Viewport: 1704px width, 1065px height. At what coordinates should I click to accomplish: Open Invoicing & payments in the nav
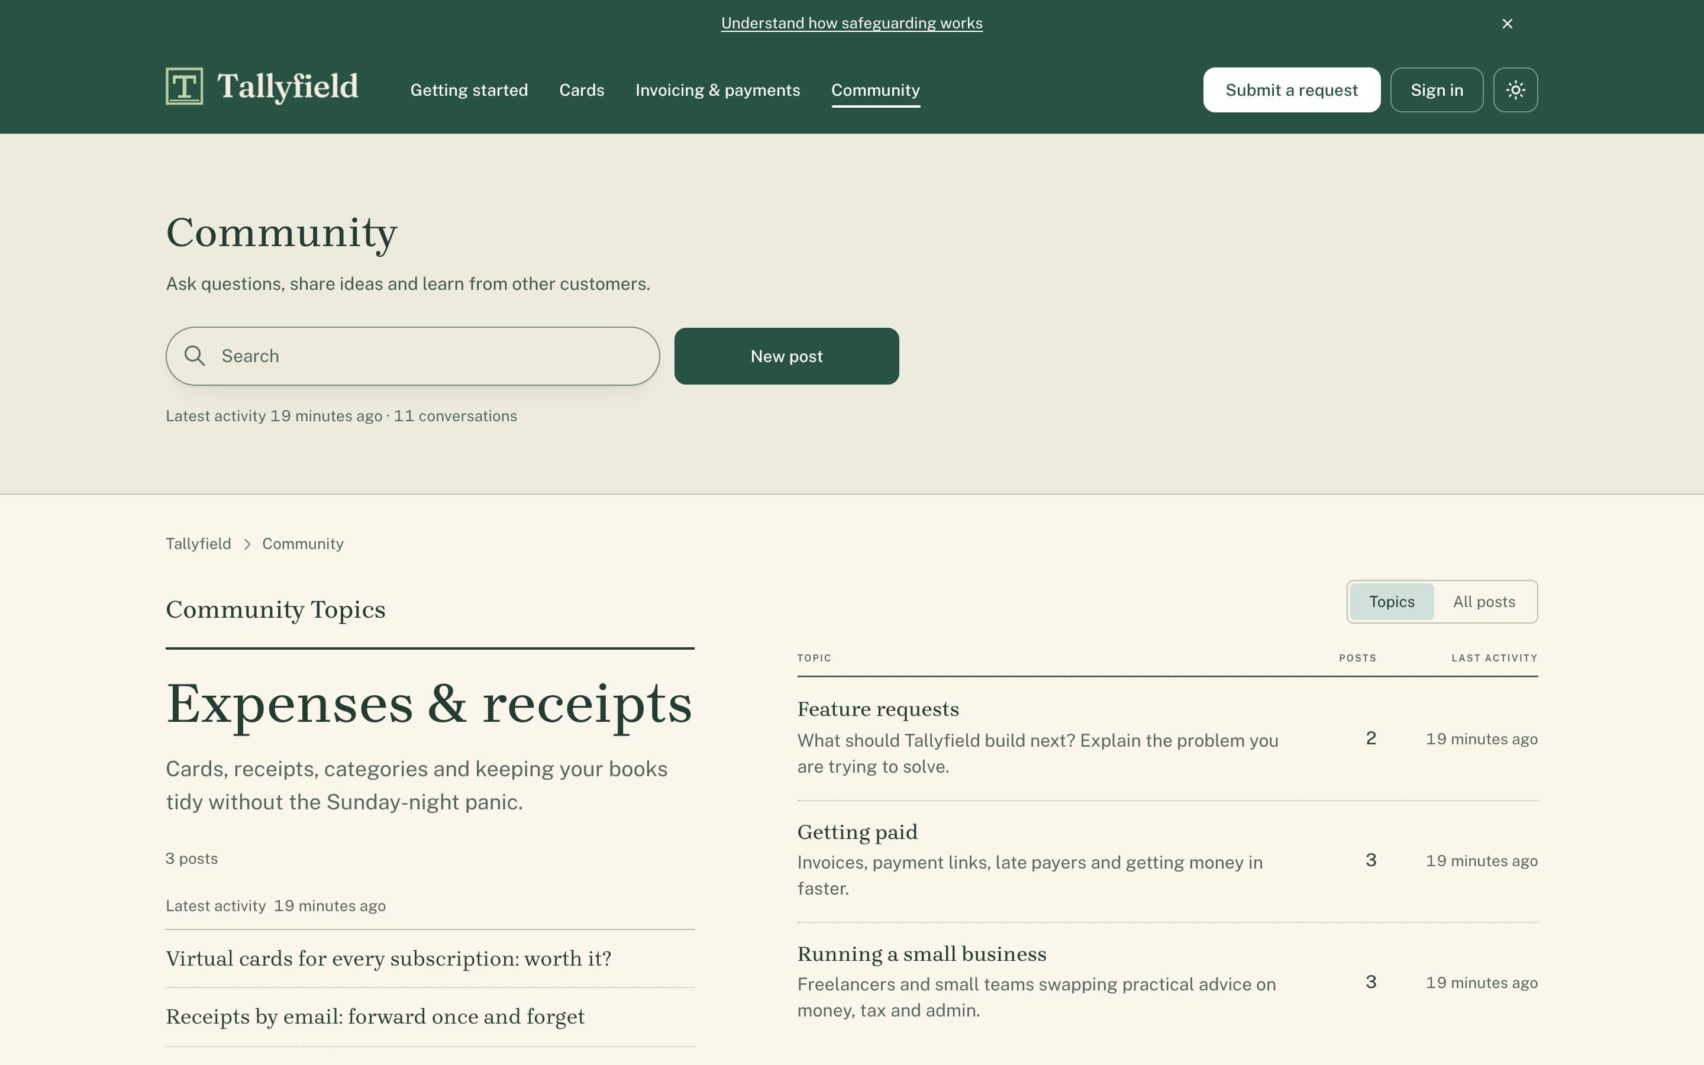tap(718, 90)
